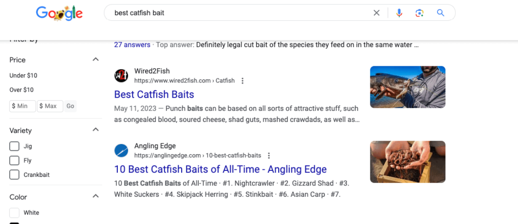Screen dimensions: 518x224
Task: Clear the search box with X icon
Action: 376,13
